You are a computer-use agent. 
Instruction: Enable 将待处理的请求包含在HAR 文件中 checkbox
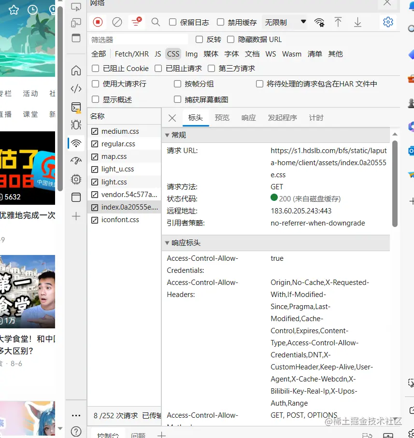point(259,84)
